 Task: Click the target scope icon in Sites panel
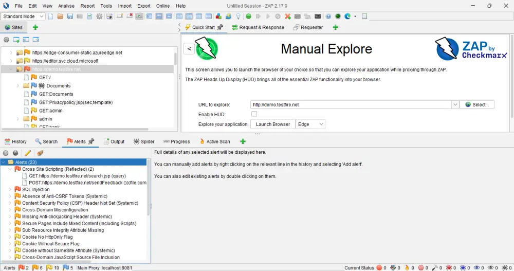tap(6, 40)
